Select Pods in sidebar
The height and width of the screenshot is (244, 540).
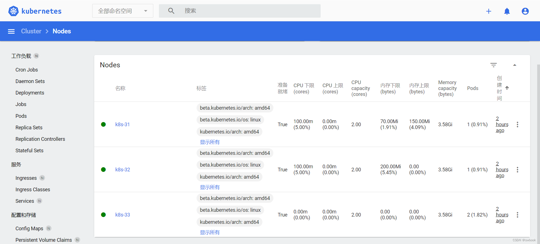point(21,116)
